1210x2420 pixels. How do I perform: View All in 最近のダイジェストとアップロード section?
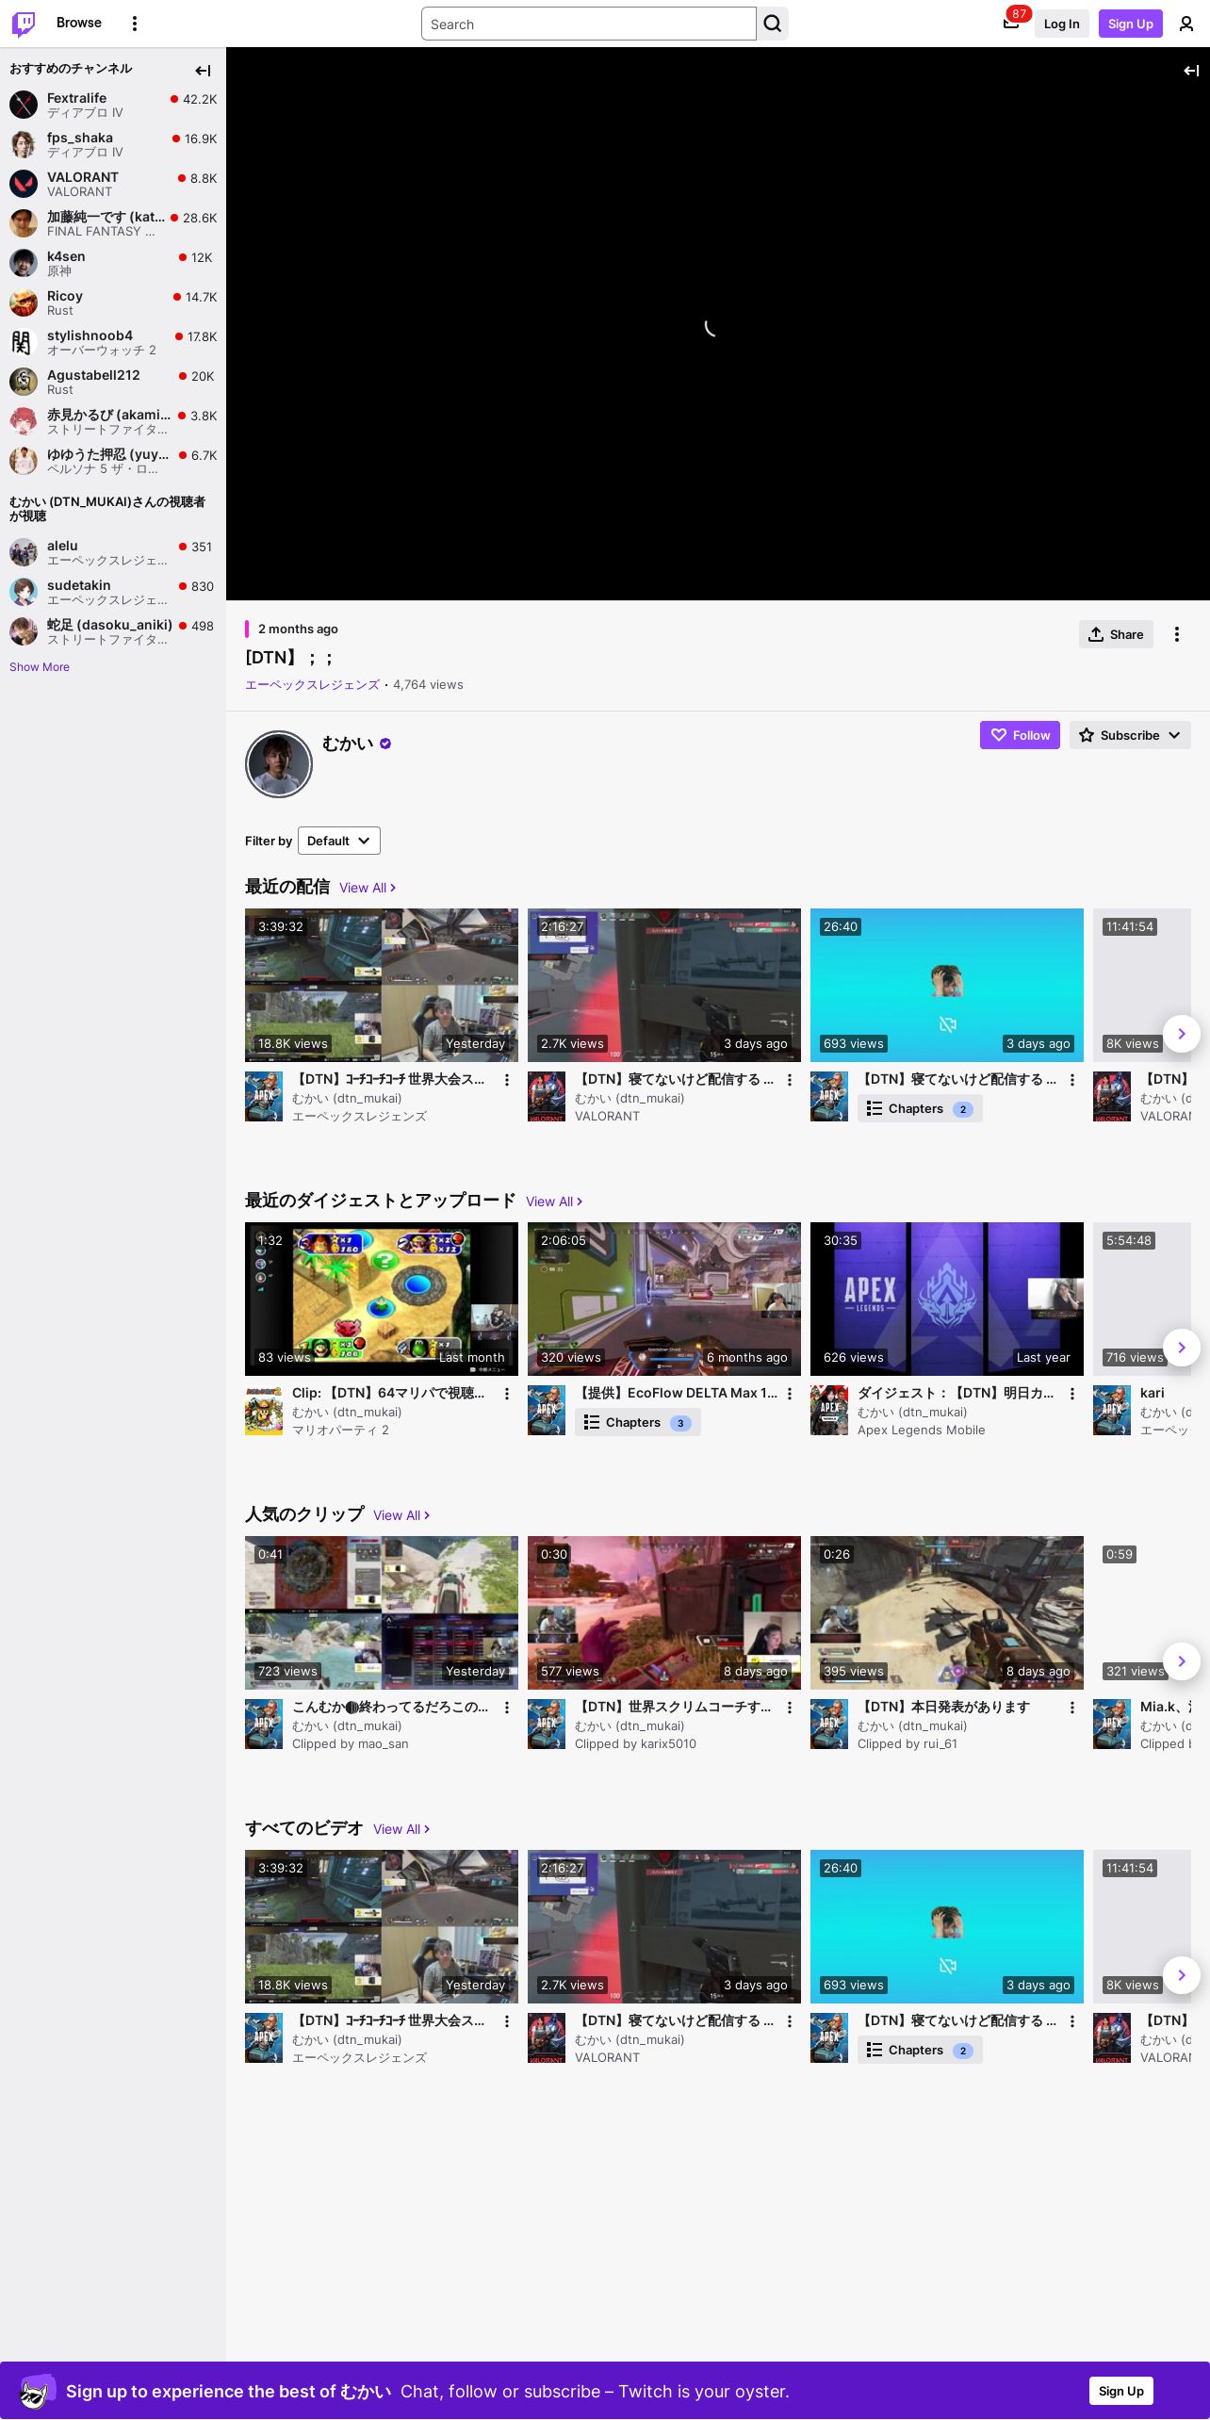tap(554, 1202)
